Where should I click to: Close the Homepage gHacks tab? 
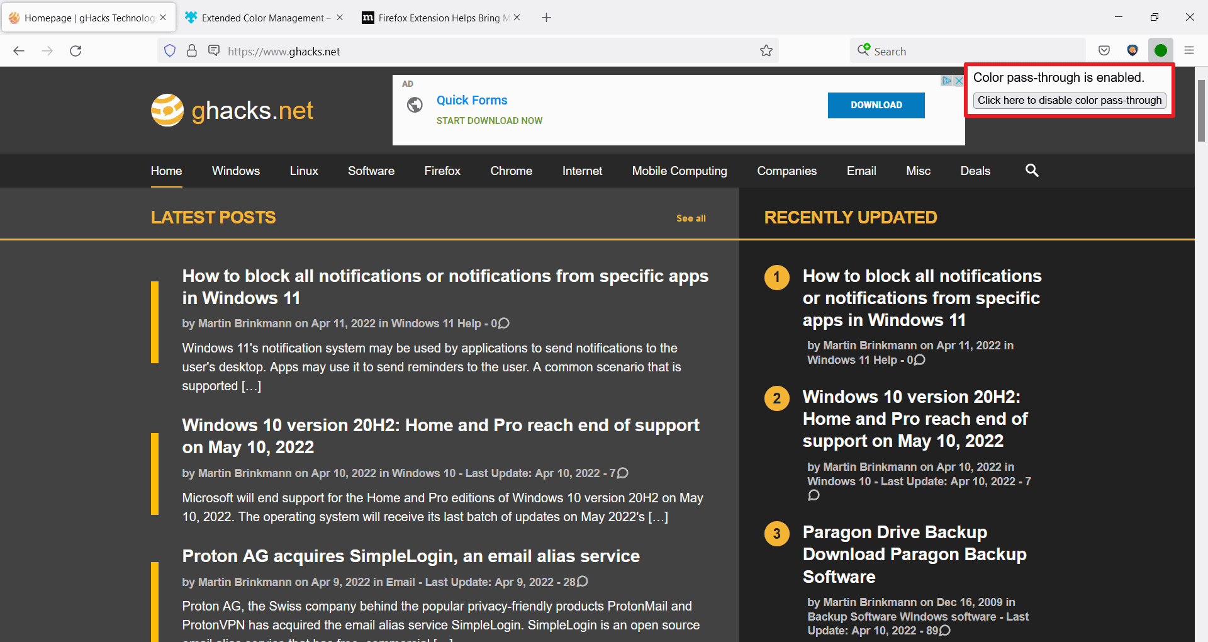163,18
